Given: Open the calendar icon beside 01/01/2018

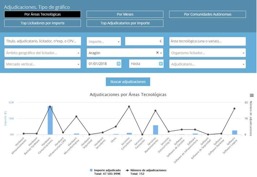Looking at the screenshot, I should [x=118, y=63].
